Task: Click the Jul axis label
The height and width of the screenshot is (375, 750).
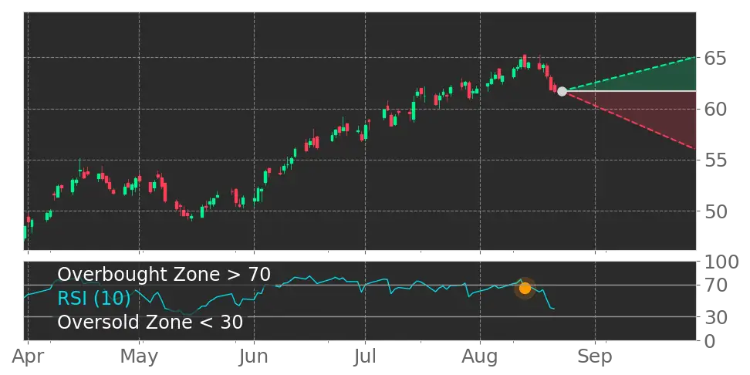Action: pyautogui.click(x=366, y=357)
